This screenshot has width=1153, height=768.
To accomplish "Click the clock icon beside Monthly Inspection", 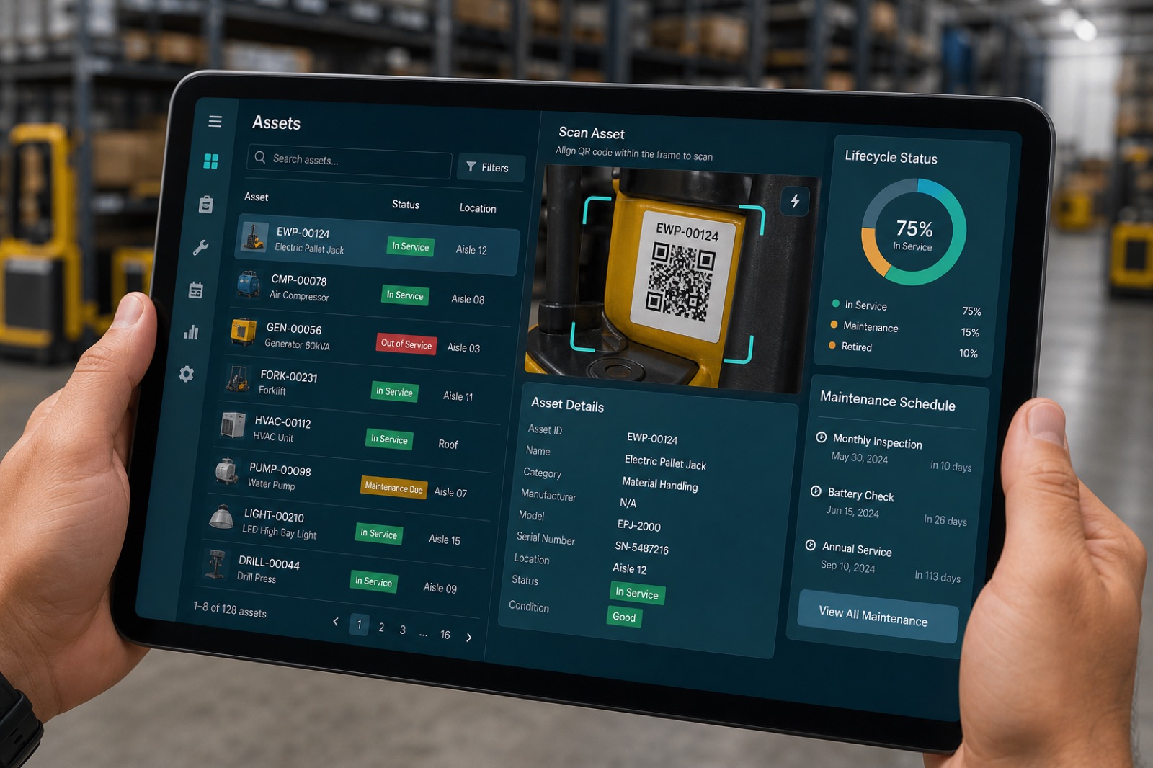I will tap(821, 437).
